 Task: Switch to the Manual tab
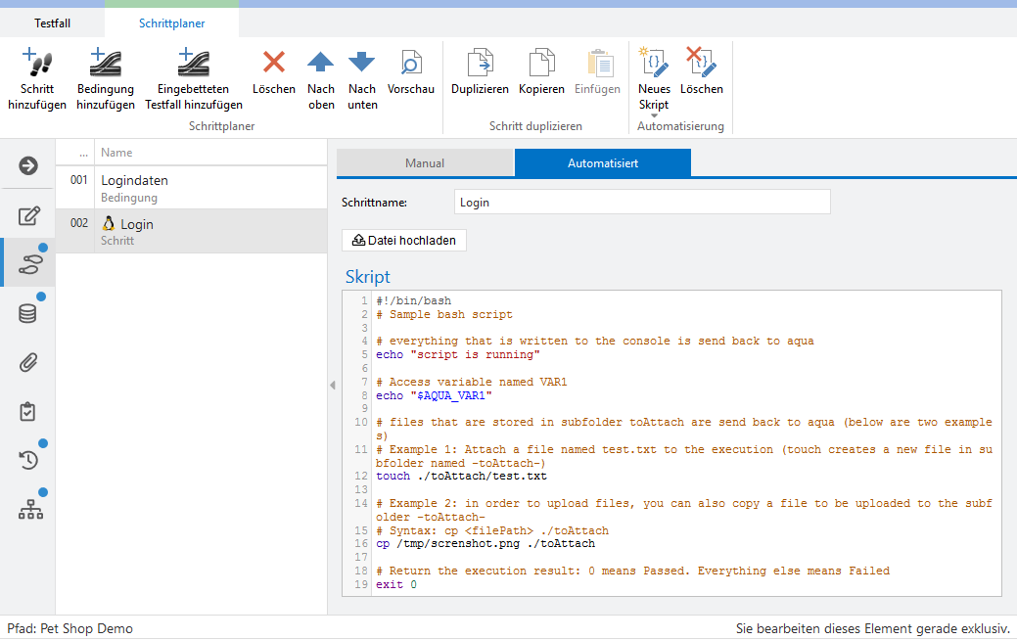[425, 163]
